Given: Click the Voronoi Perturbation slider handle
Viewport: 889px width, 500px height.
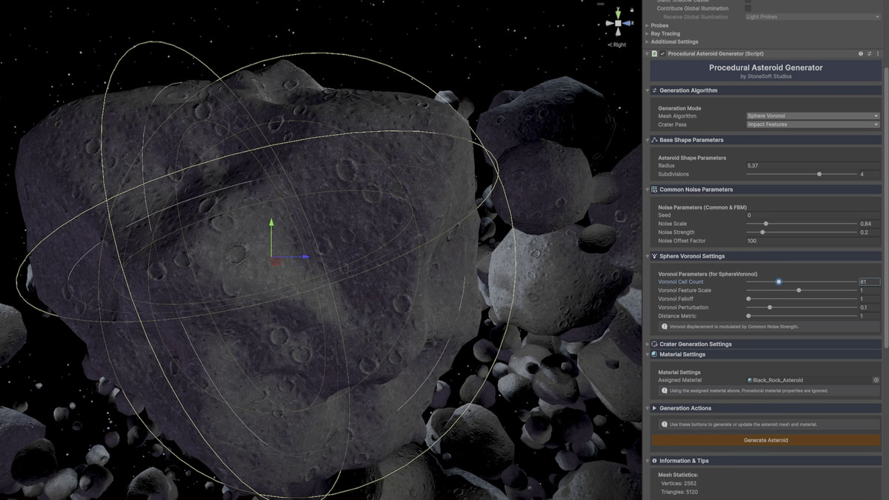Looking at the screenshot, I should (770, 307).
